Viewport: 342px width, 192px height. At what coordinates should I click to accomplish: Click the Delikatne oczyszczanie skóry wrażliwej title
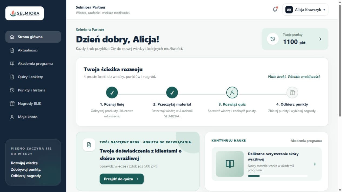273,156
